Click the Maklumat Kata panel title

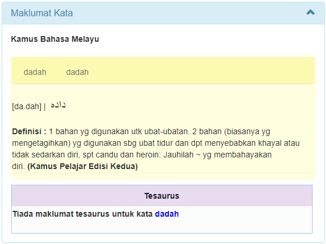42,13
